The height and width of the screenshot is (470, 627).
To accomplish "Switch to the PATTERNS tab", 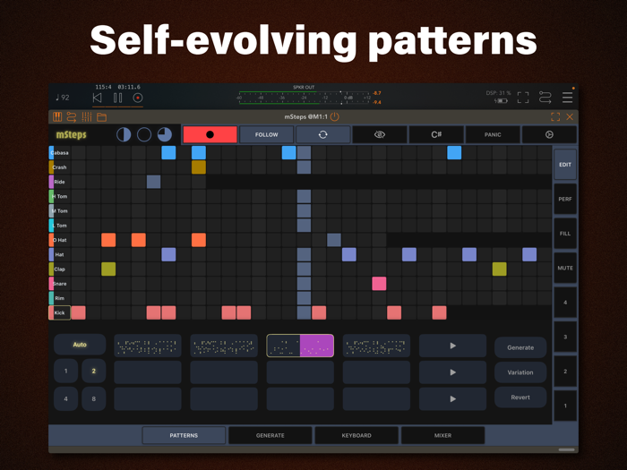I will (x=184, y=435).
